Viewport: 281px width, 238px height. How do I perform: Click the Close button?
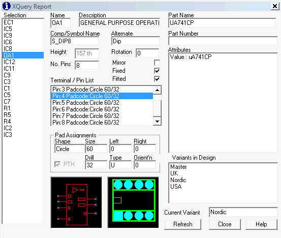225,224
